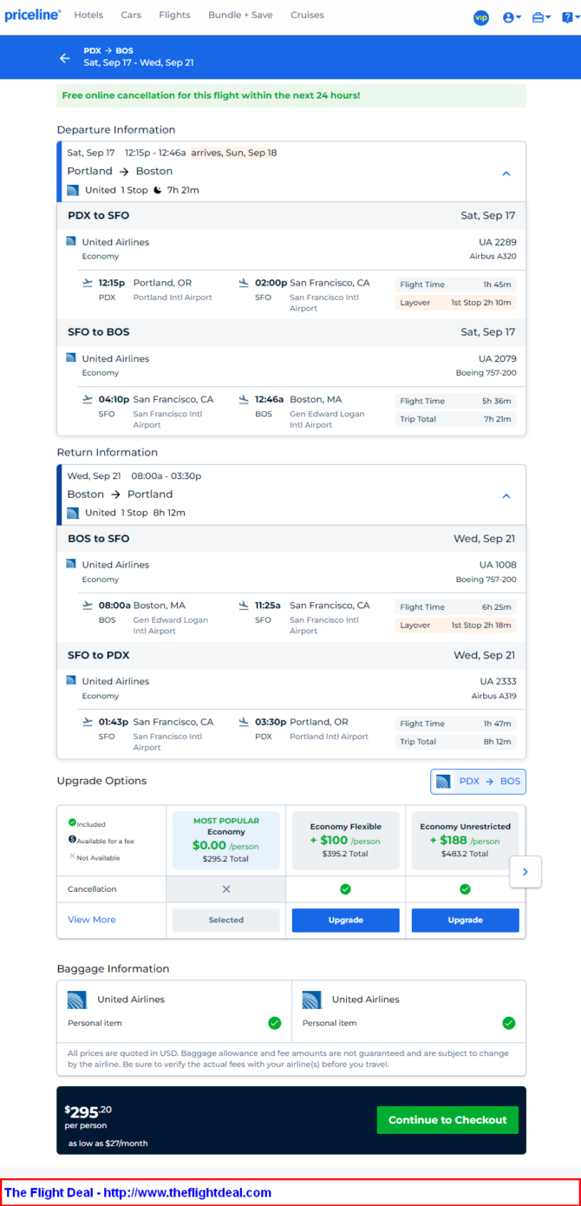
Task: Click the United logo beside UA 2079
Action: [x=71, y=357]
